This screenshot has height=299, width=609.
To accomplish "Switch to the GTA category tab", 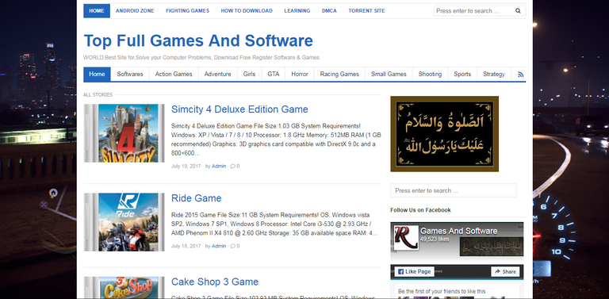I will [273, 75].
